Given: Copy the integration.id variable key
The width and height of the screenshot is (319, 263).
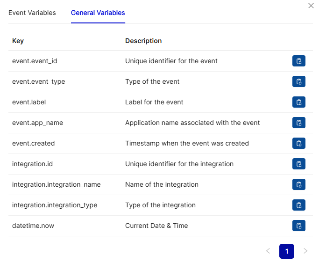Looking at the screenshot, I should (298, 164).
